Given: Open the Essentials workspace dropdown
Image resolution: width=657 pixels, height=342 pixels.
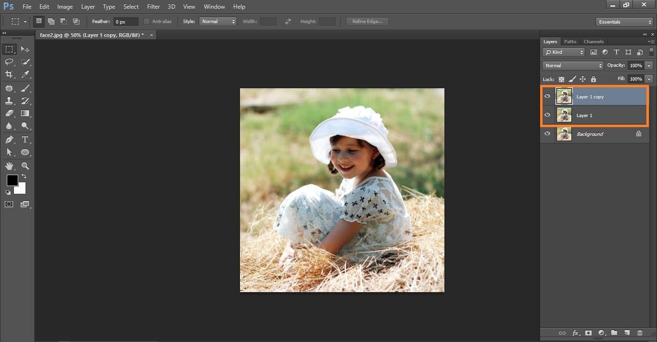Looking at the screenshot, I should pos(624,22).
